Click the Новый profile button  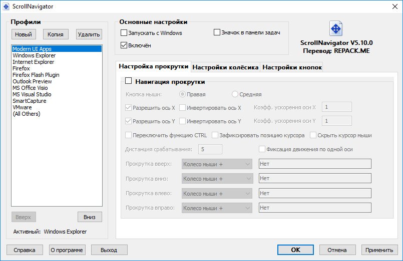[x=24, y=34]
